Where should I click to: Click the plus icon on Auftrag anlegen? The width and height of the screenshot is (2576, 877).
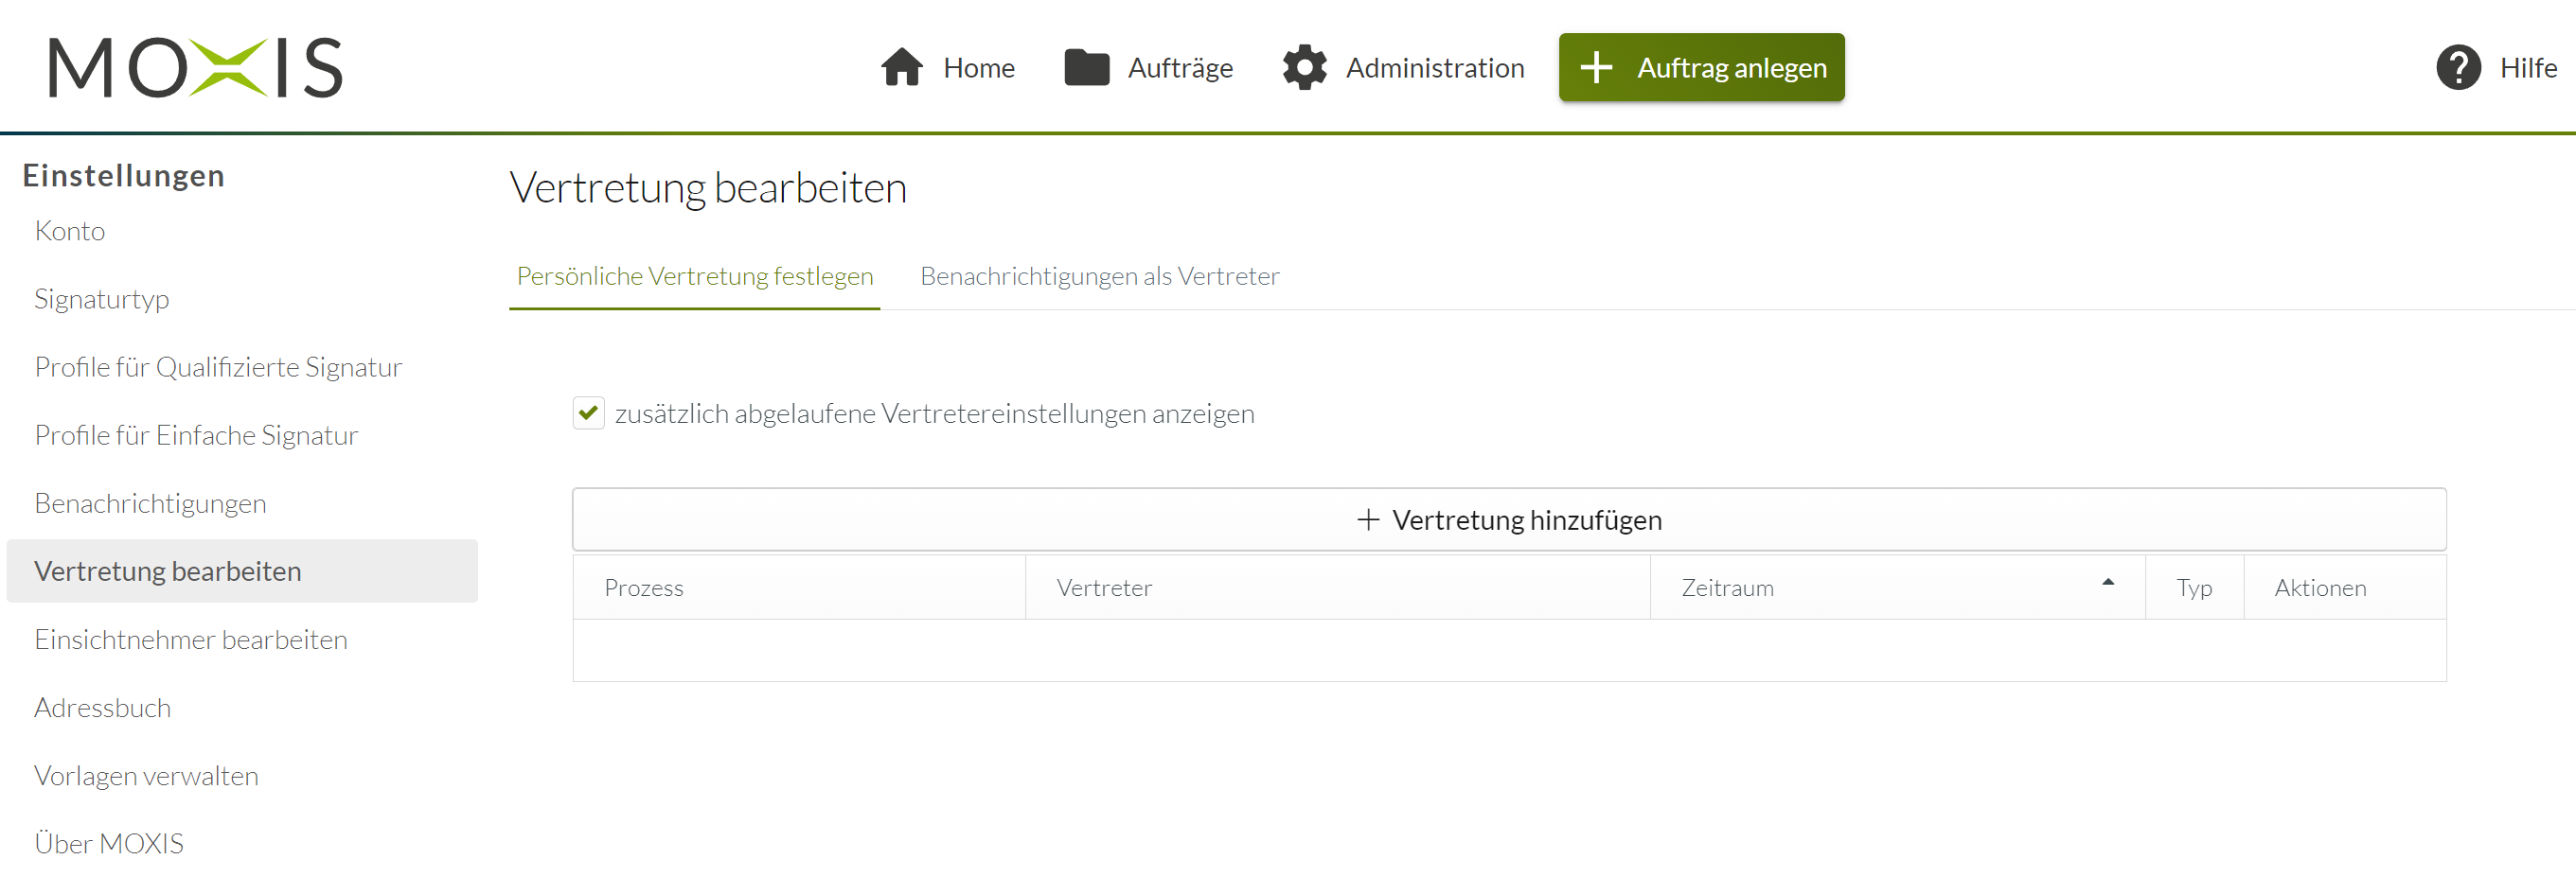click(1596, 67)
